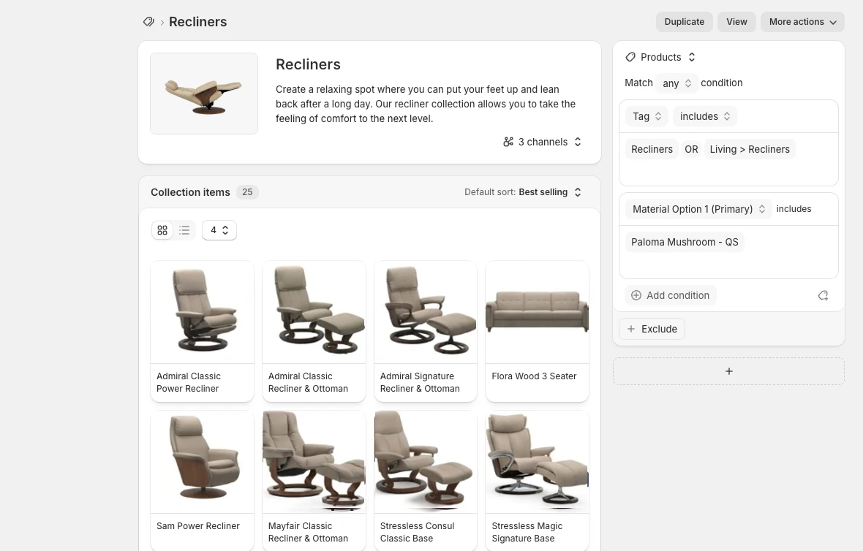This screenshot has width=863, height=551.
Task: Open the Tag includes operator dropdown
Action: pyautogui.click(x=704, y=116)
